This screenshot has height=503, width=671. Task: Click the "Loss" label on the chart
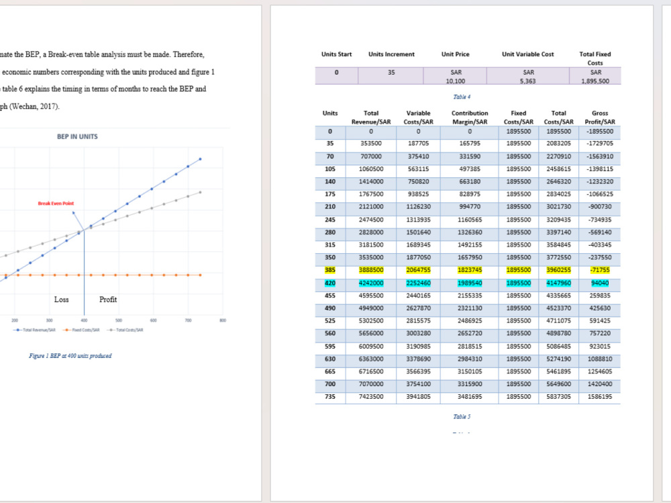click(x=61, y=300)
